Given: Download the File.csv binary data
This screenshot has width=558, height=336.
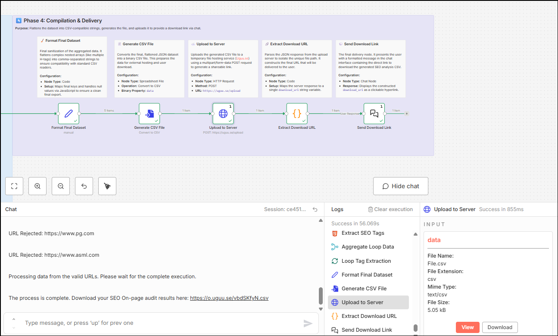Looking at the screenshot, I should pos(500,327).
